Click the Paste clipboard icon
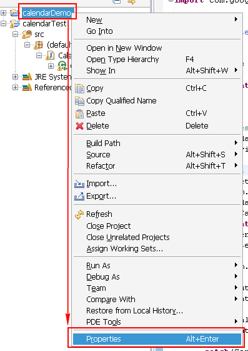This screenshot has height=351, width=248. point(79,113)
